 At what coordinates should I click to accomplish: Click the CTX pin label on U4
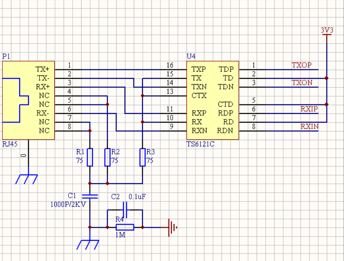pos(199,96)
